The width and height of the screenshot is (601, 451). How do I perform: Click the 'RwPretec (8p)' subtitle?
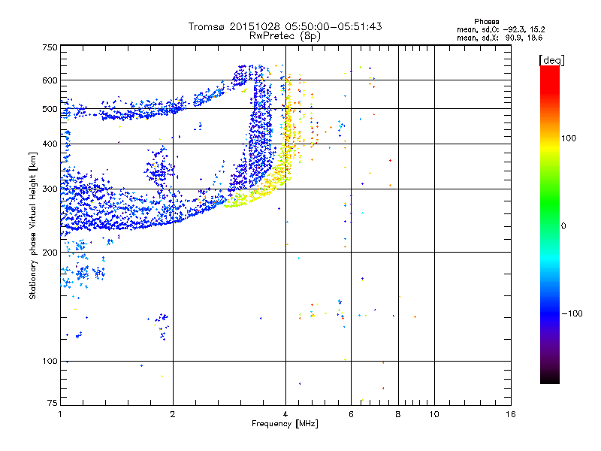click(x=285, y=36)
